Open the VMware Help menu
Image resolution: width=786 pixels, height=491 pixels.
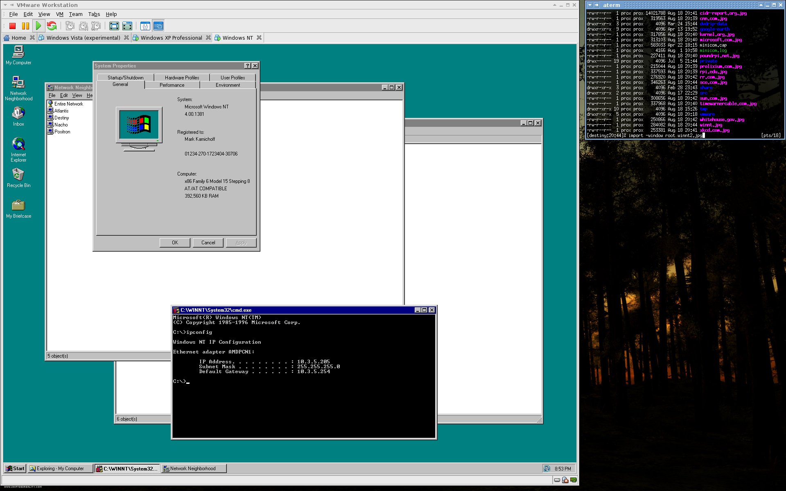[x=111, y=14]
